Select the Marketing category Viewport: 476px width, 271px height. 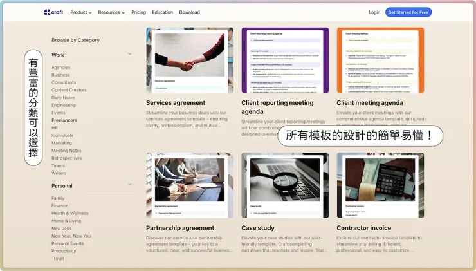coord(62,143)
